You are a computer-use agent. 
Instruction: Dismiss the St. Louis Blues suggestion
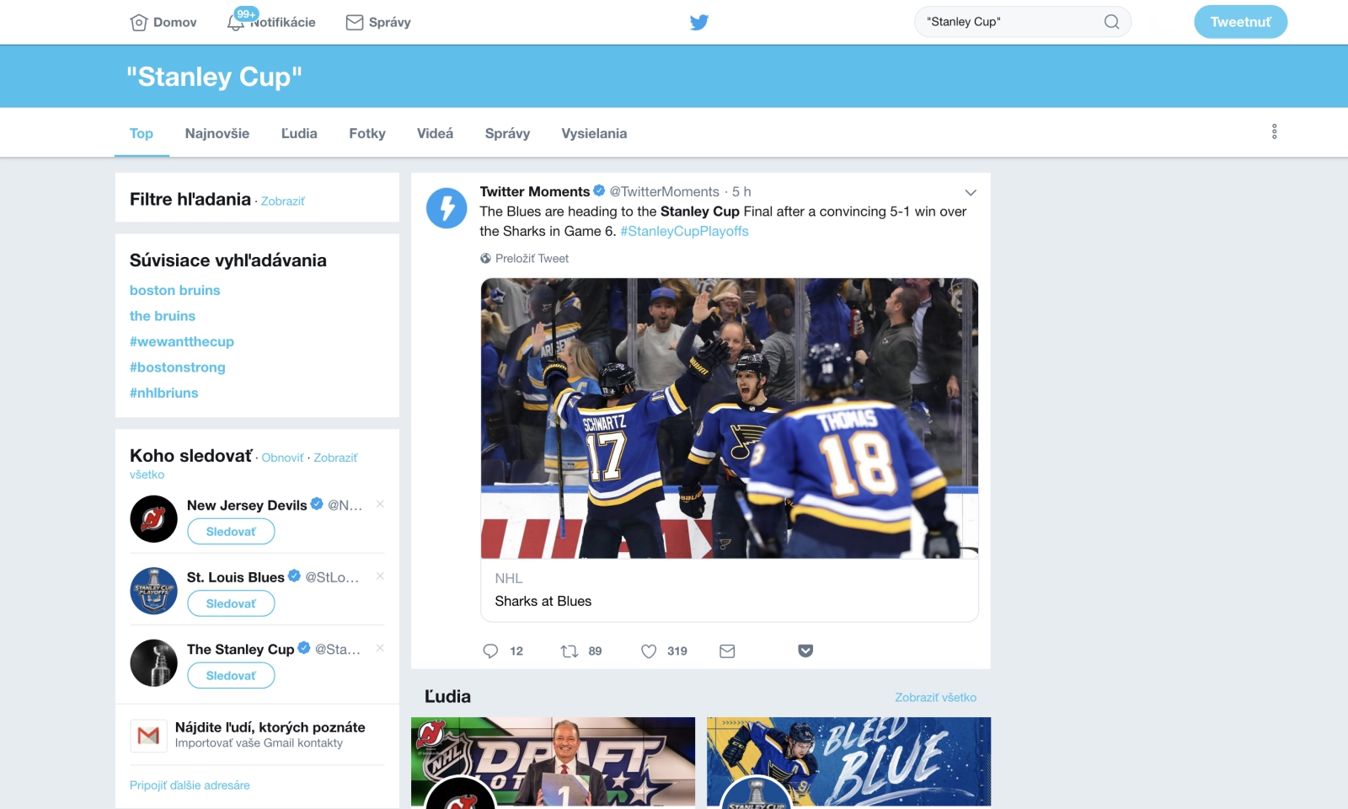pos(380,576)
